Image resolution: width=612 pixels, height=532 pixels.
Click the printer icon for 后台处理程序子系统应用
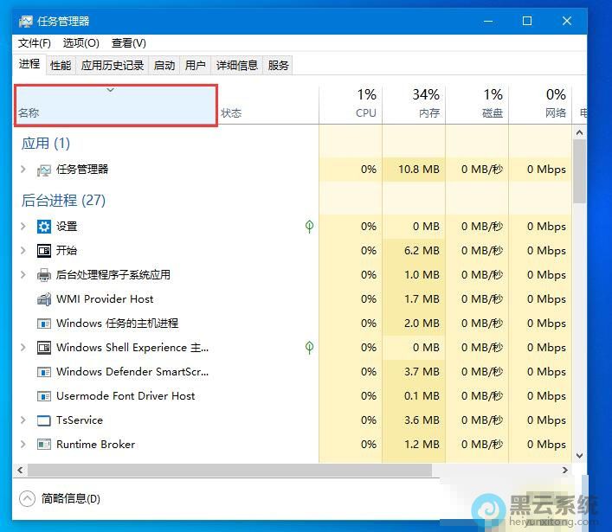click(x=44, y=275)
